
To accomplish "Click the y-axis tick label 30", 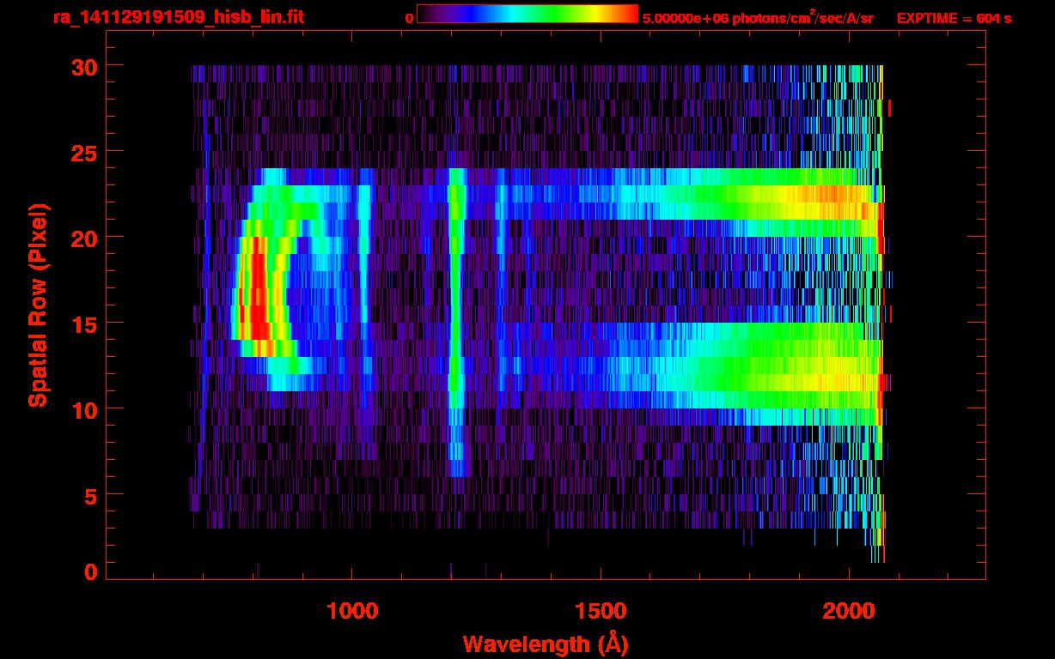I will click(85, 66).
